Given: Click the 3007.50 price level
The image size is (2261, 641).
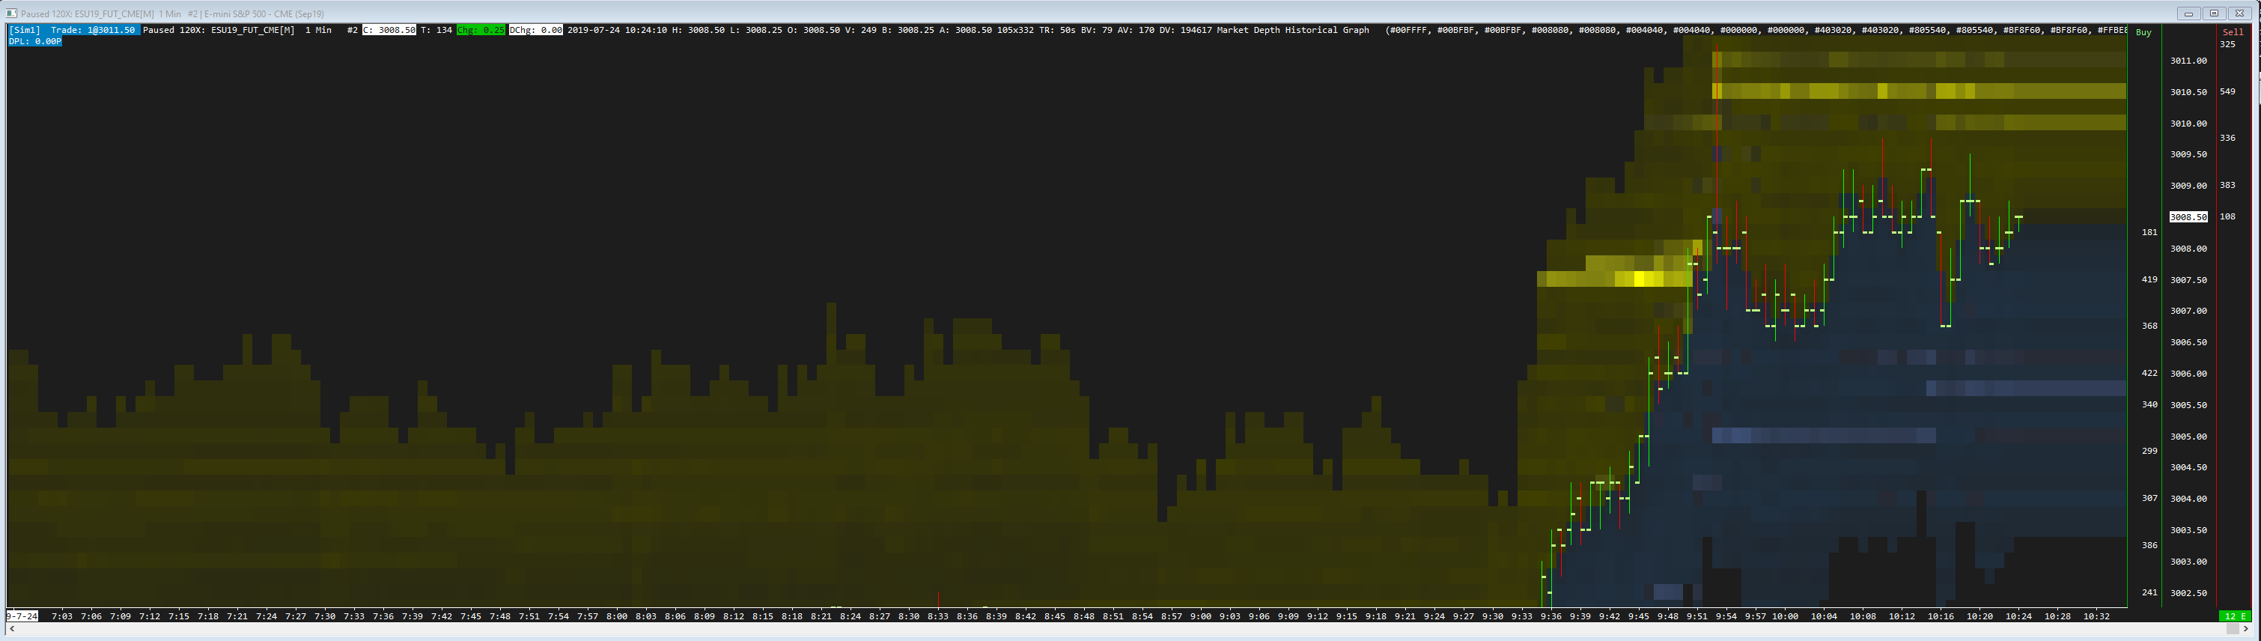Looking at the screenshot, I should pyautogui.click(x=2188, y=280).
